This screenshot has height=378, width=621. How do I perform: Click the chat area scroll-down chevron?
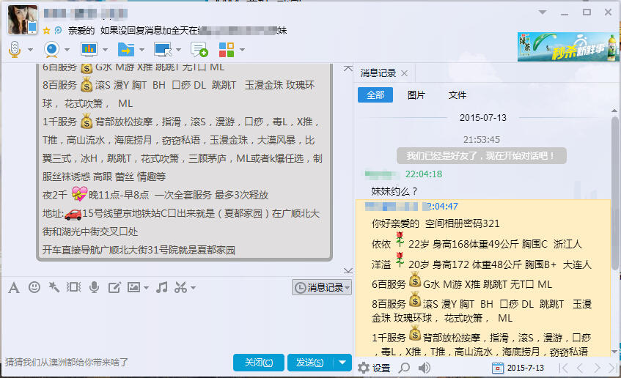[348, 270]
